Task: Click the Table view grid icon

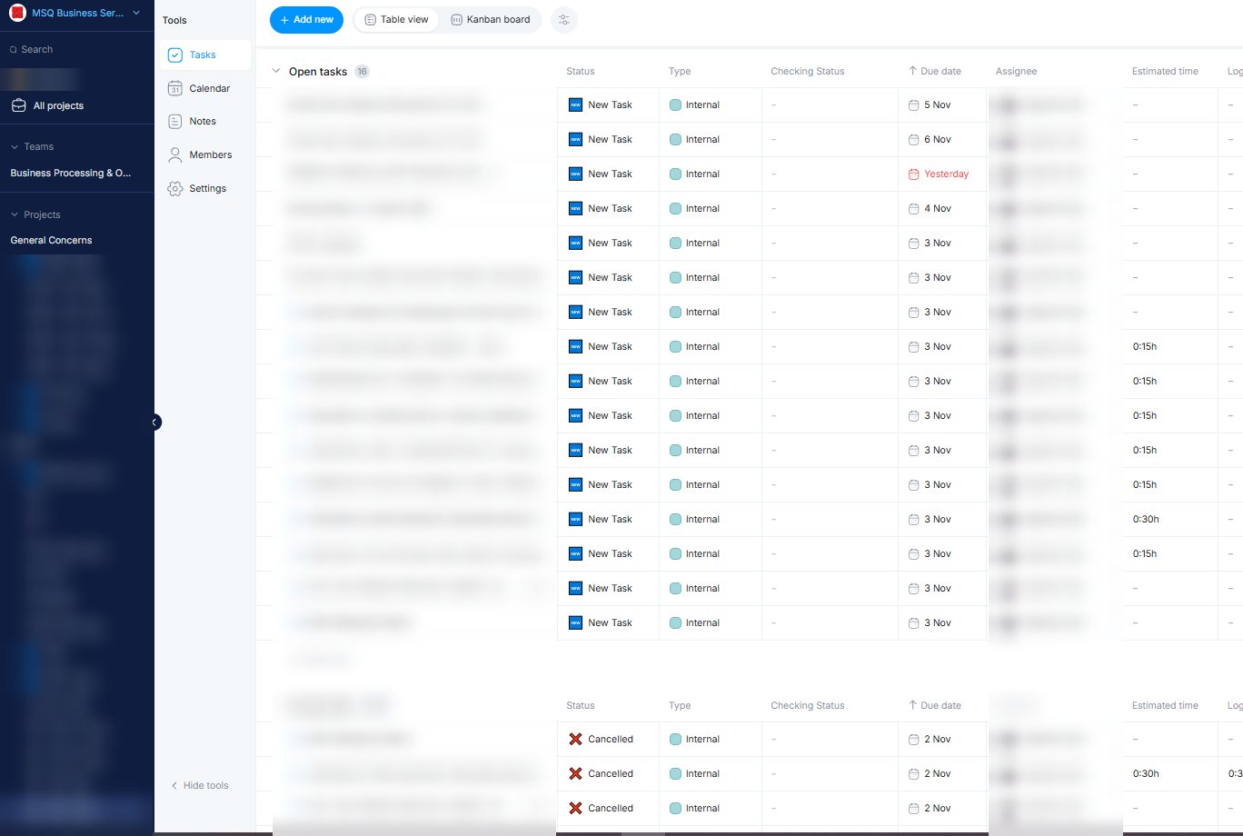Action: 371,20
